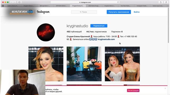Image resolution: width=170 pixels, height=95 pixels.
Task: Open the cafe table photo post
Action: point(84,64)
